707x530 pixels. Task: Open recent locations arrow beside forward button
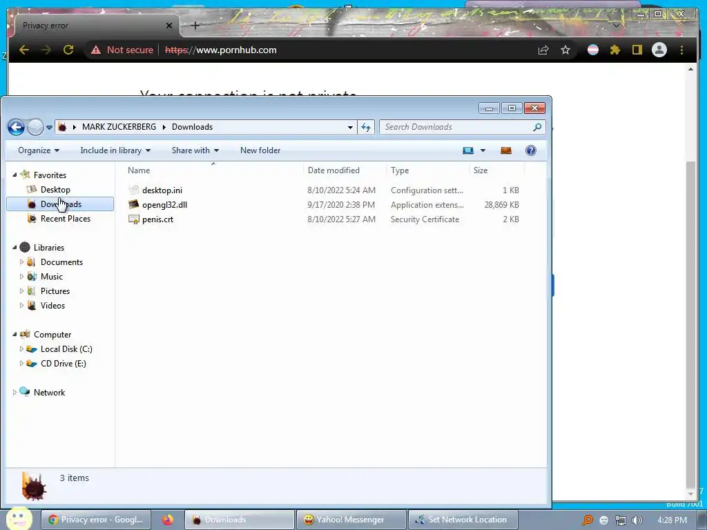coord(49,128)
